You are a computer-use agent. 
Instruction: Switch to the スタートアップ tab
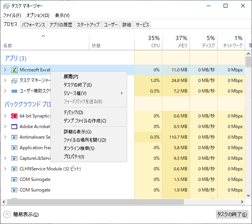pyautogui.click(x=88, y=25)
